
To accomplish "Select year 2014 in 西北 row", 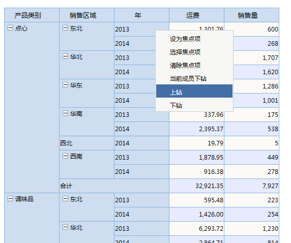I will click(x=141, y=143).
